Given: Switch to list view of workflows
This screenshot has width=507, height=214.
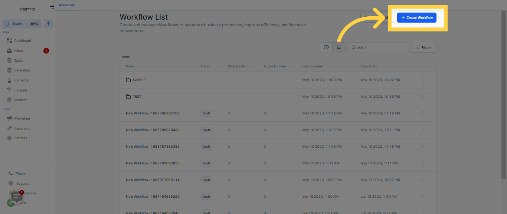Looking at the screenshot, I should click(339, 47).
